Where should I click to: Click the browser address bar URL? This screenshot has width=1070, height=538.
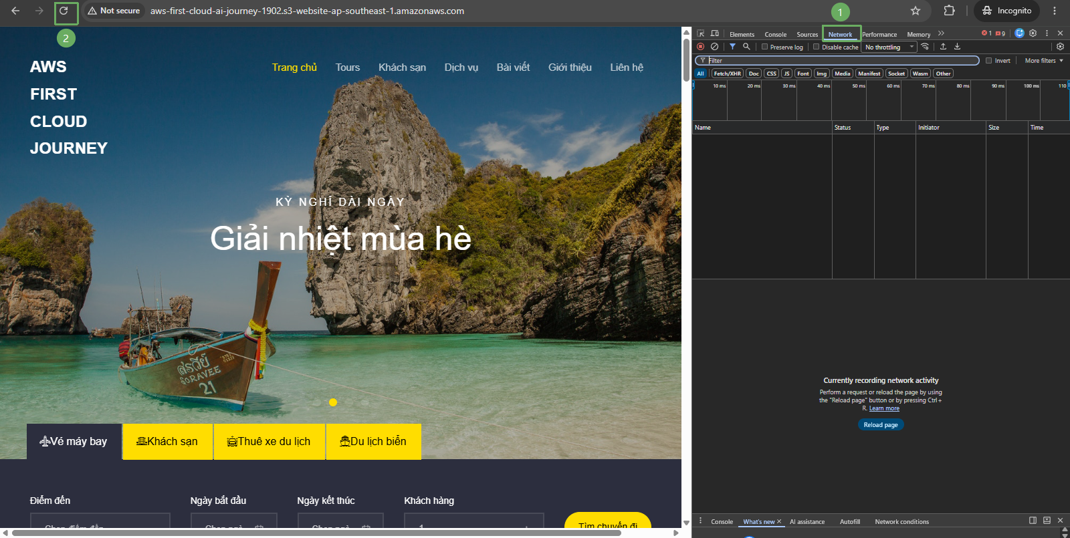click(x=307, y=11)
